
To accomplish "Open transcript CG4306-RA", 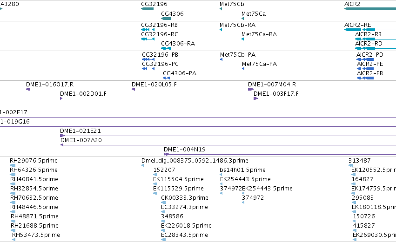I will (178, 44).
